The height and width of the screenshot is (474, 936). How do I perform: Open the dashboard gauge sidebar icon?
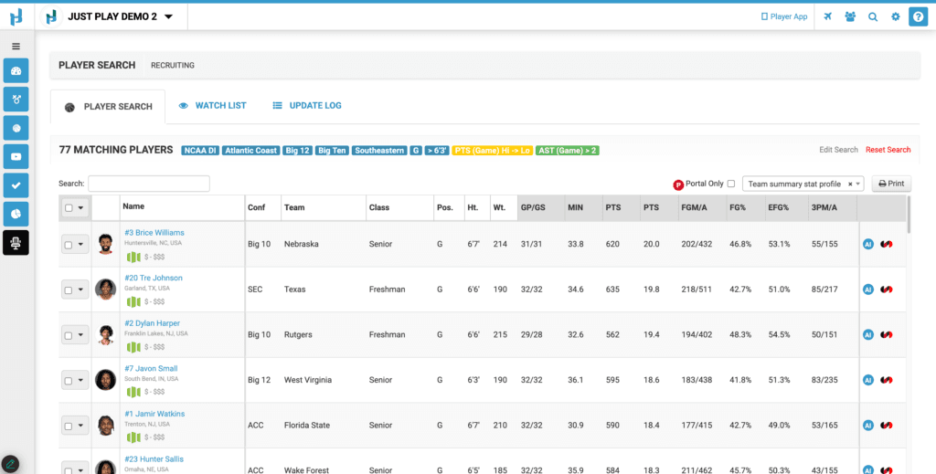click(16, 71)
